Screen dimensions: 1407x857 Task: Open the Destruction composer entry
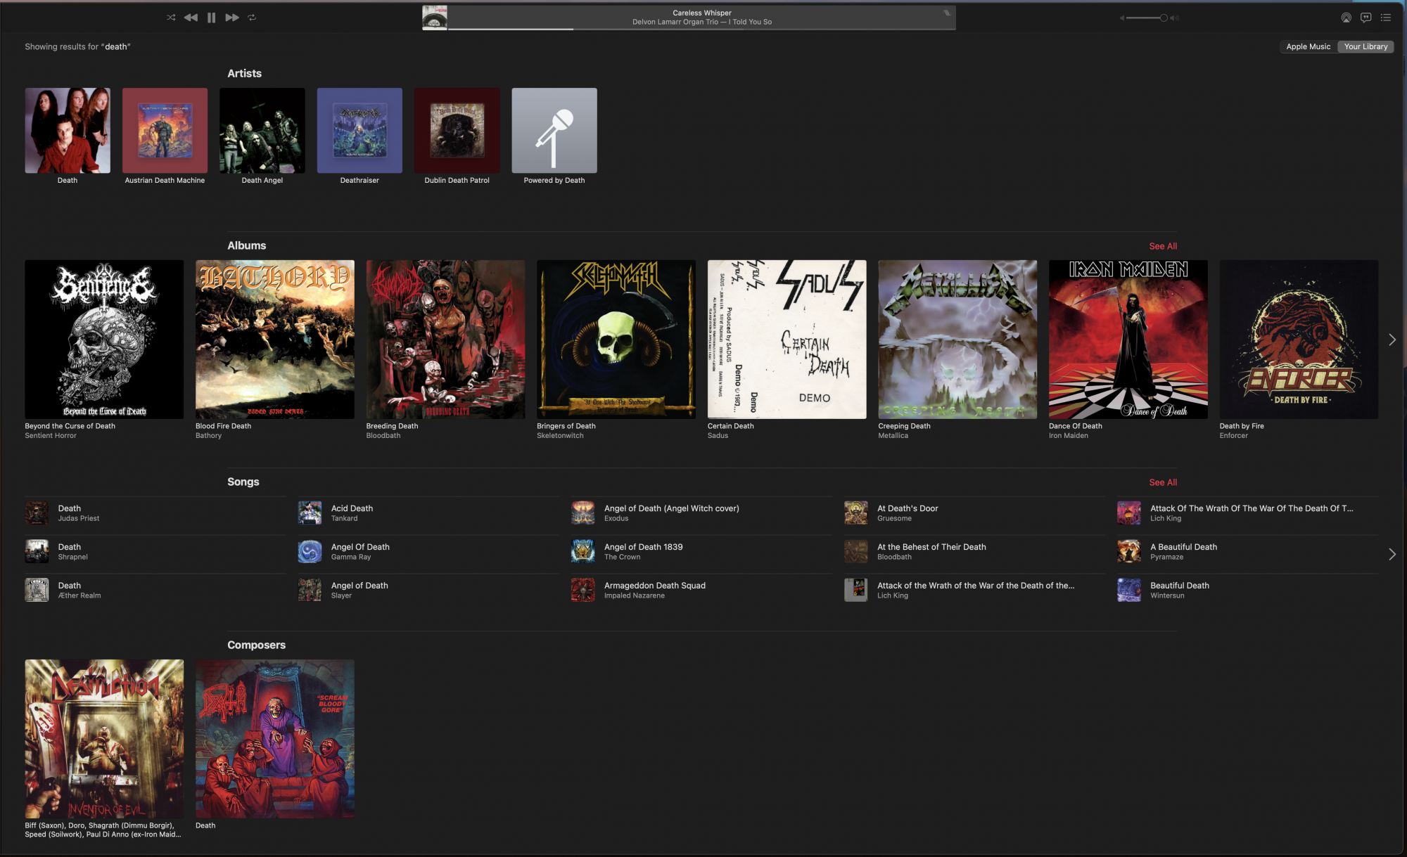point(104,739)
